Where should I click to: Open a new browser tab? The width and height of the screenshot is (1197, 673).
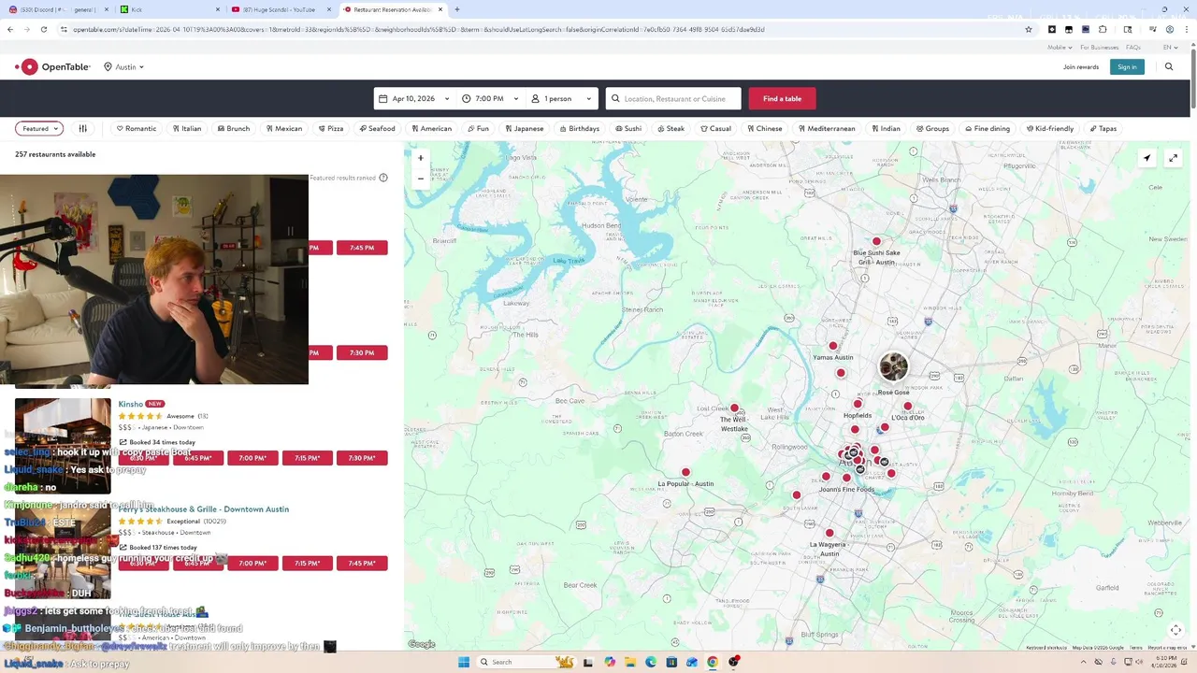(x=456, y=9)
